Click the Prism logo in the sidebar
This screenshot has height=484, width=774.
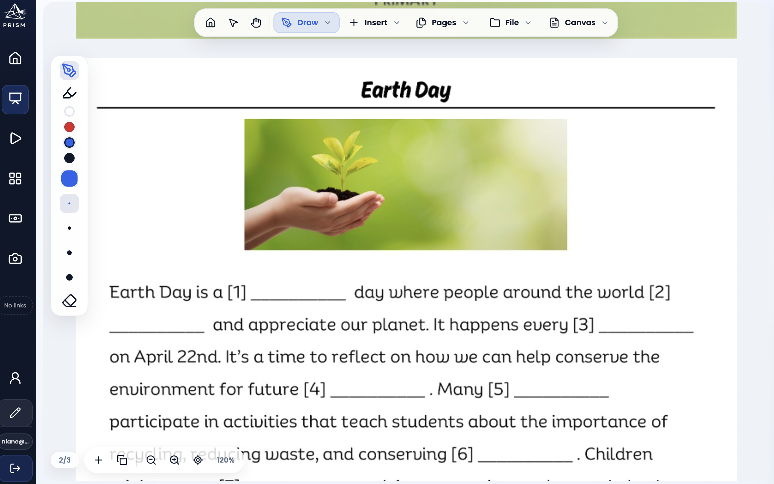(15, 16)
